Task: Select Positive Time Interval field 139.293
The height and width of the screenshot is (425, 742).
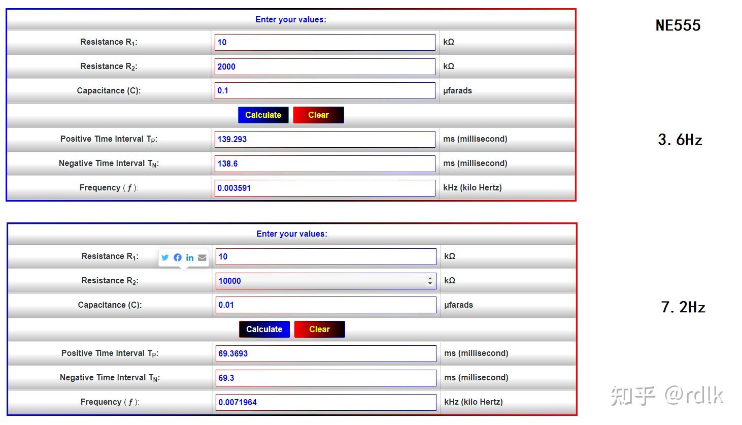Action: (x=325, y=139)
